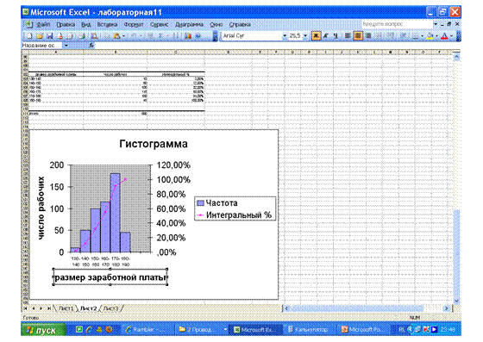Click the fx insert function icon
Viewport: 483px width, 342px height.
click(x=91, y=46)
